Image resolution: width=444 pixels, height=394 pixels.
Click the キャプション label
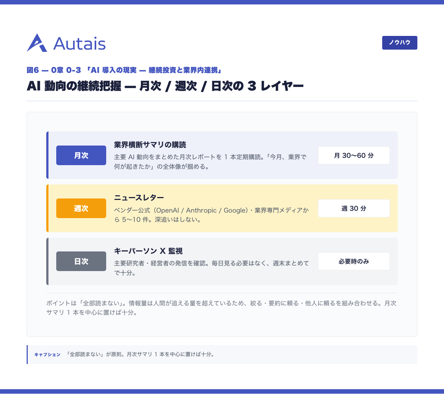[x=47, y=355]
